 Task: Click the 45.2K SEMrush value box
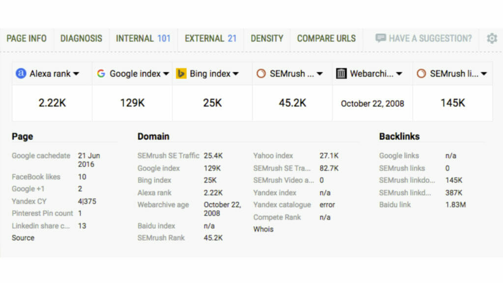point(292,103)
